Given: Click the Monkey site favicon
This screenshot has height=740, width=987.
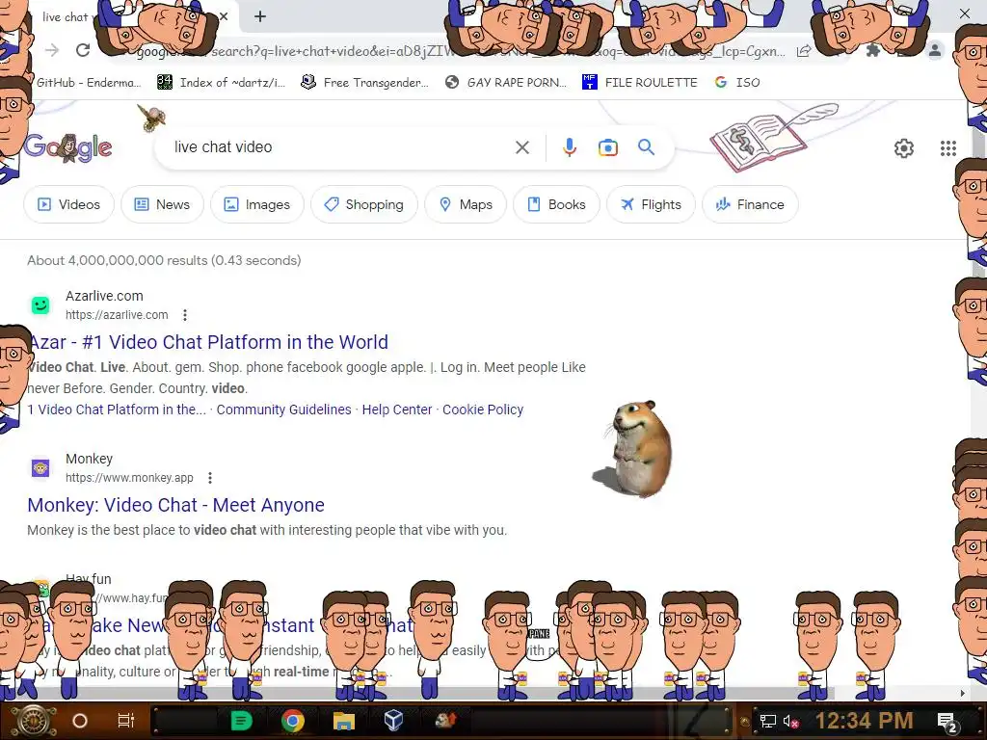Looking at the screenshot, I should 40,468.
